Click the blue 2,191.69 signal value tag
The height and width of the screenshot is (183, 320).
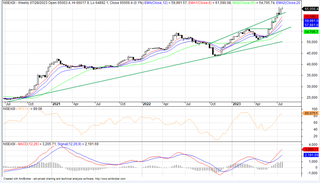click(x=311, y=155)
